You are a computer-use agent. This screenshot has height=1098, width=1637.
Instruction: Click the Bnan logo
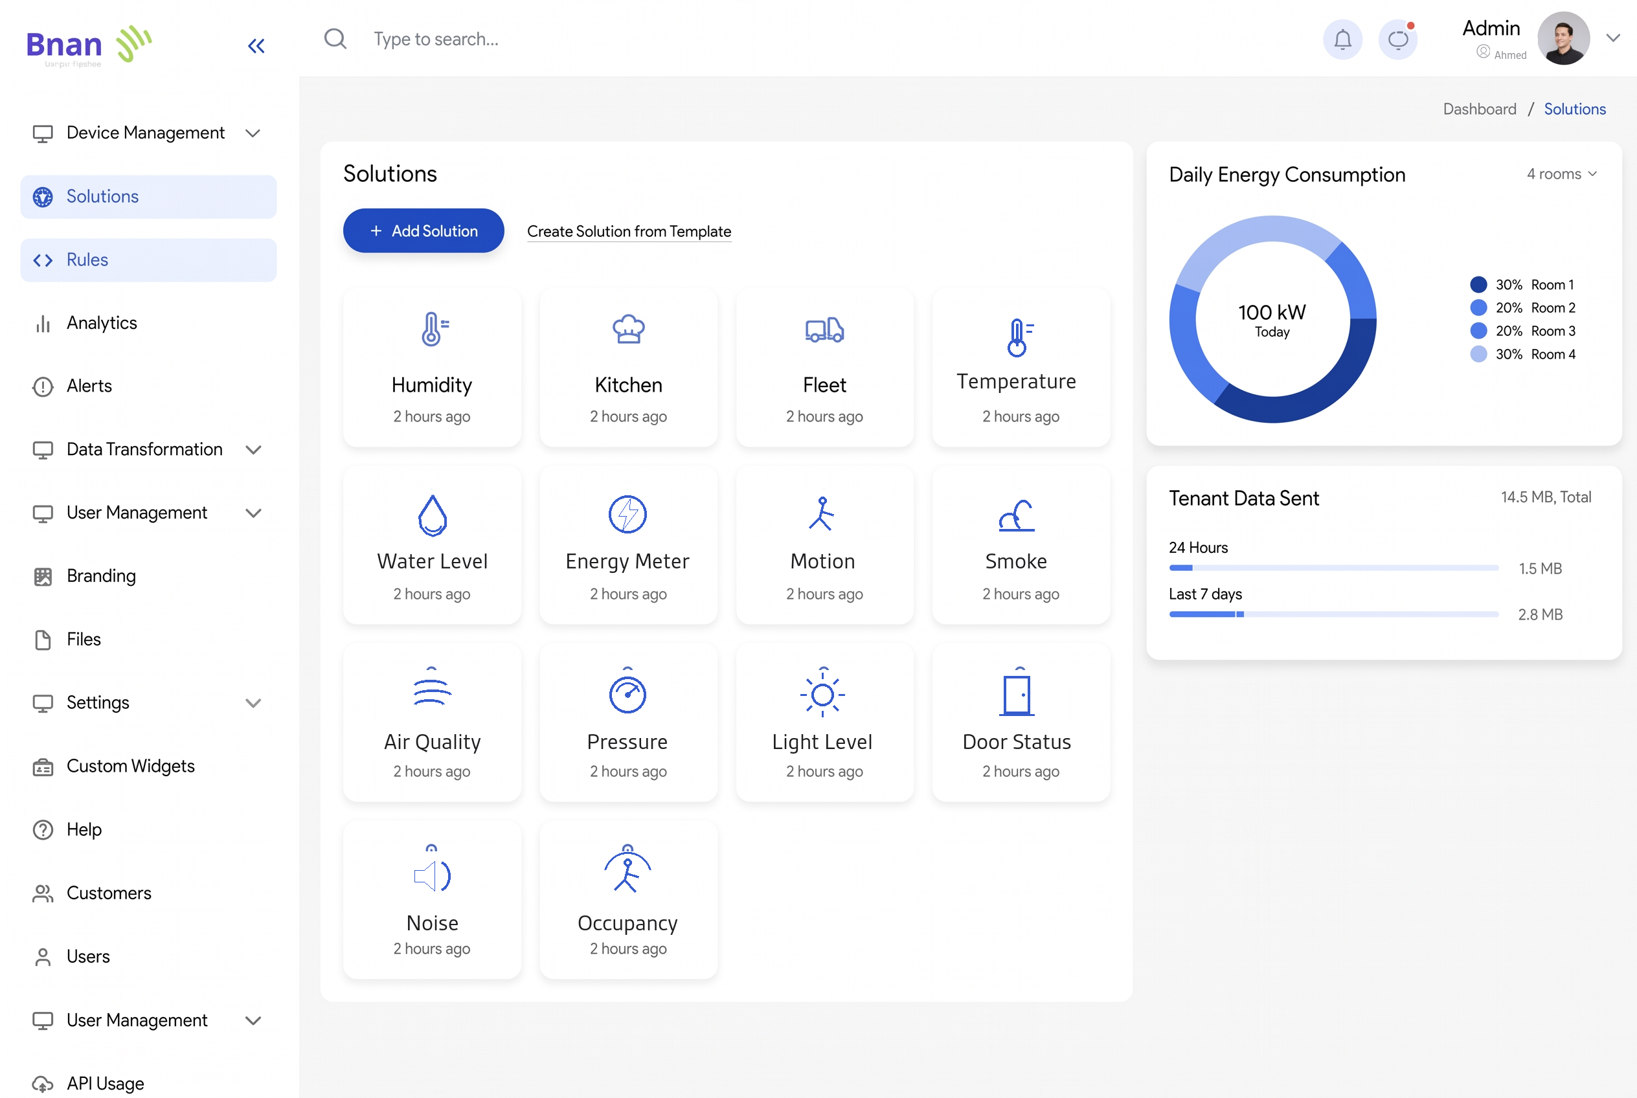click(89, 46)
